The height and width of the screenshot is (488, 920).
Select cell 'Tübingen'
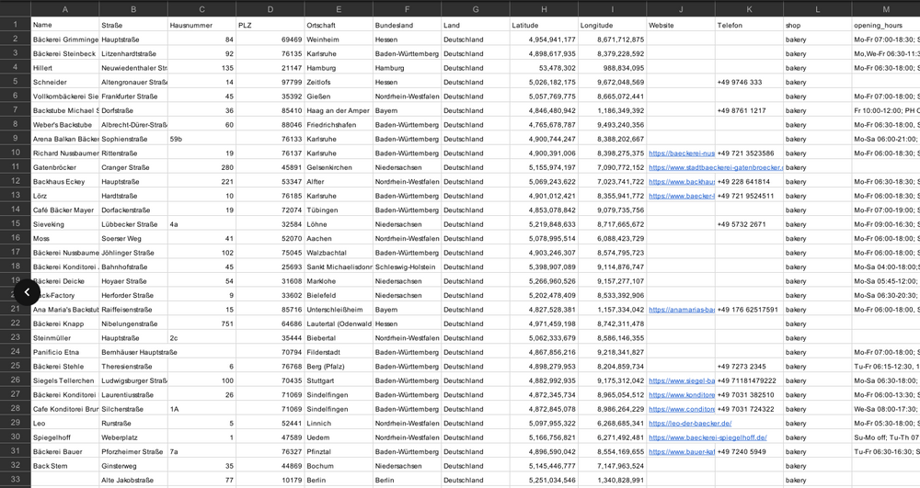(339, 210)
